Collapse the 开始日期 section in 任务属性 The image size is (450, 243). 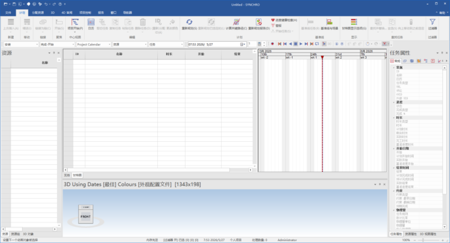[x=394, y=149]
